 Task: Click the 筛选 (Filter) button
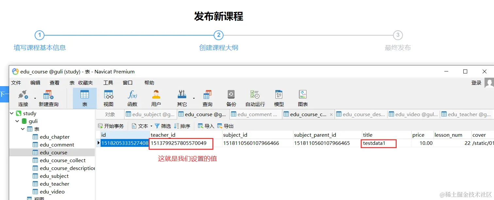(163, 126)
